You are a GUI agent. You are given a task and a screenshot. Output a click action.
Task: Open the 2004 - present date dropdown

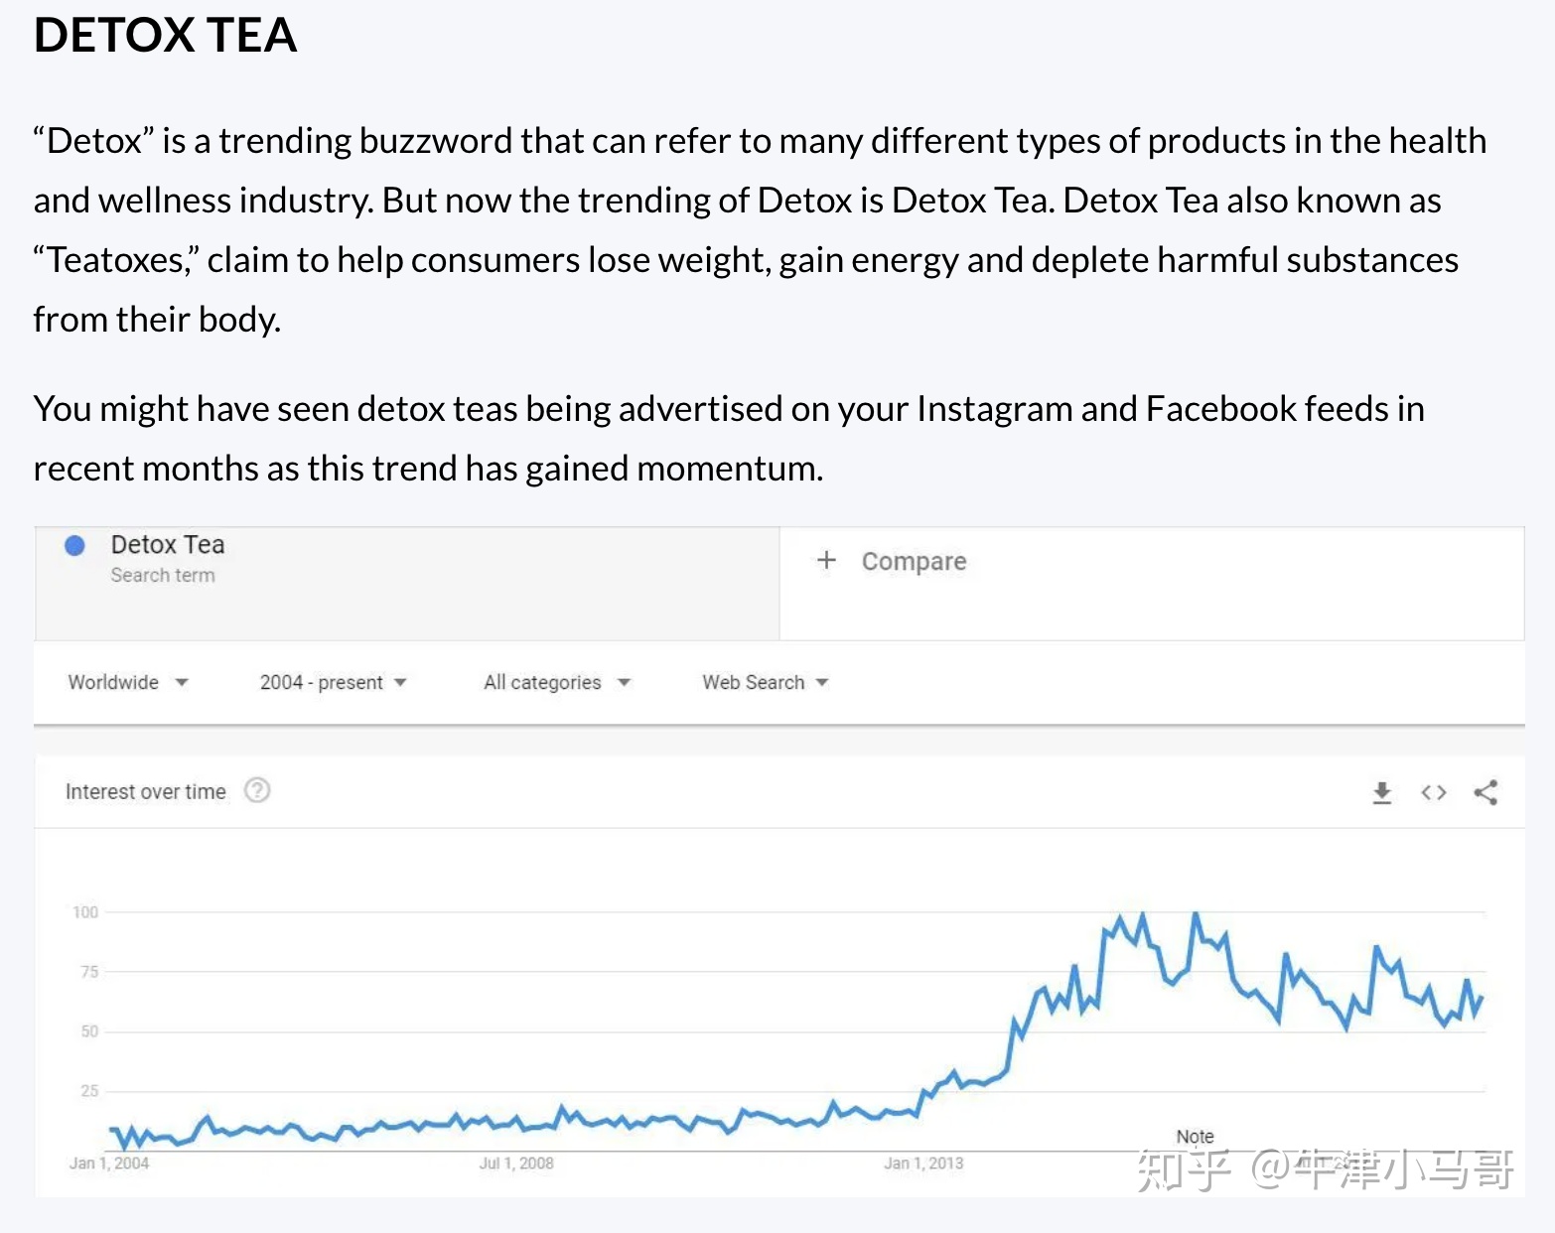333,682
